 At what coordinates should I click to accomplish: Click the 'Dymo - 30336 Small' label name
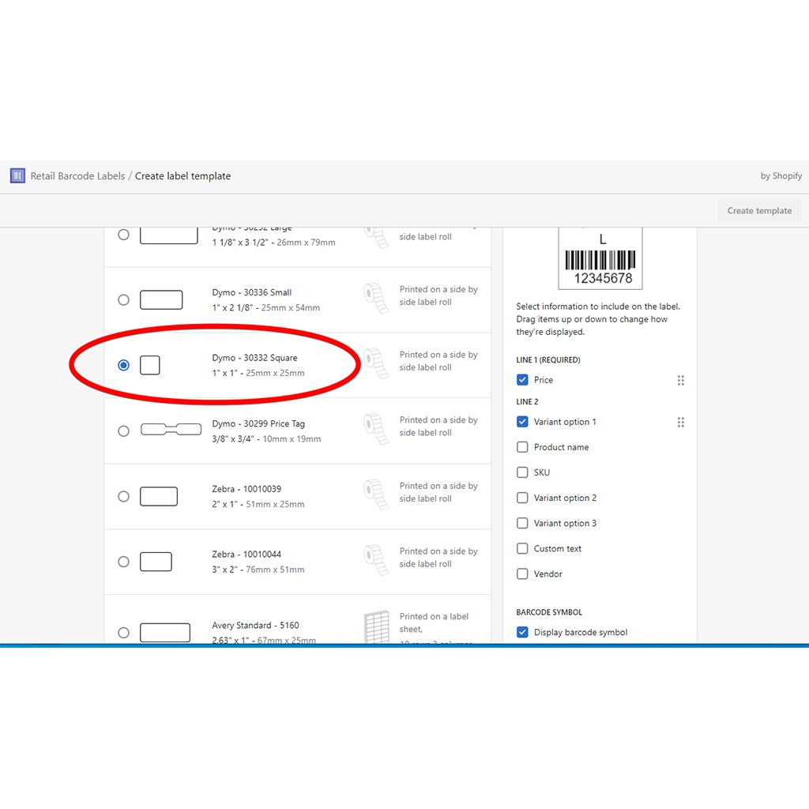[x=252, y=292]
